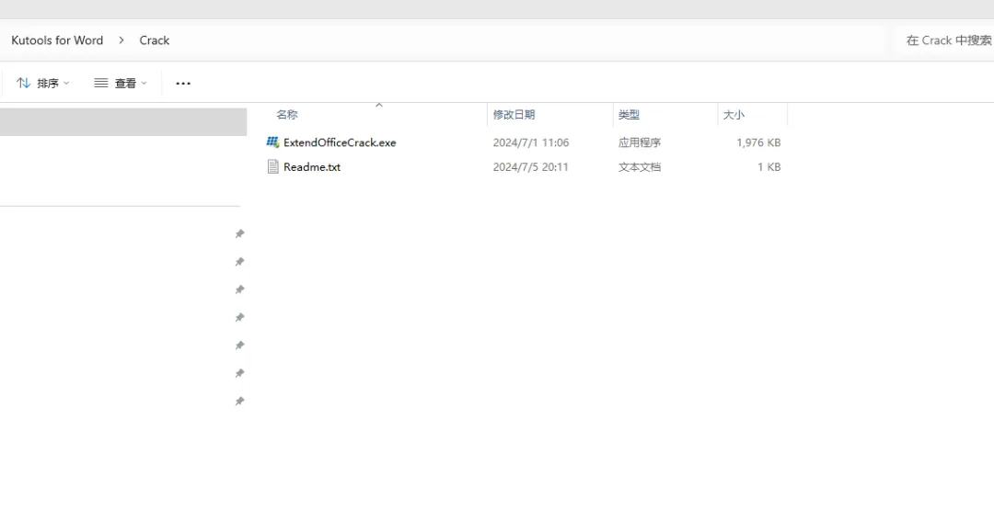
Task: Select the highlighted navigation pane item
Action: click(x=123, y=121)
